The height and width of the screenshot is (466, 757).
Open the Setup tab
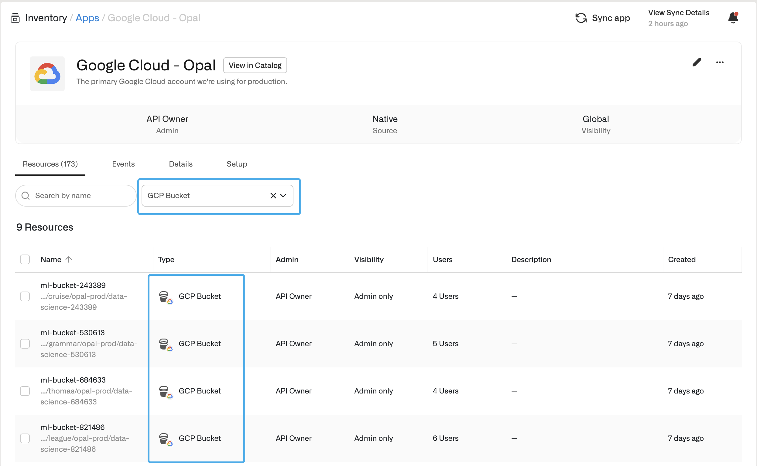[237, 164]
